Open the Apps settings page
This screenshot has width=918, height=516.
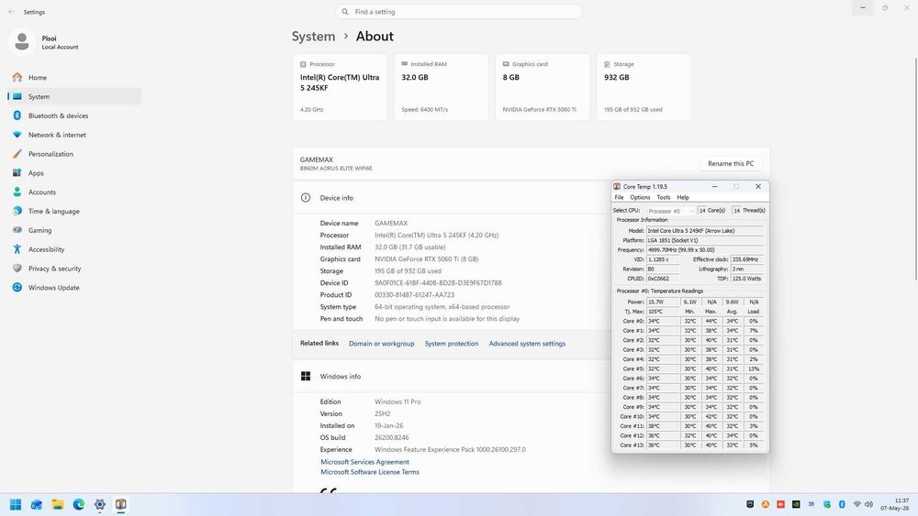pyautogui.click(x=74, y=173)
